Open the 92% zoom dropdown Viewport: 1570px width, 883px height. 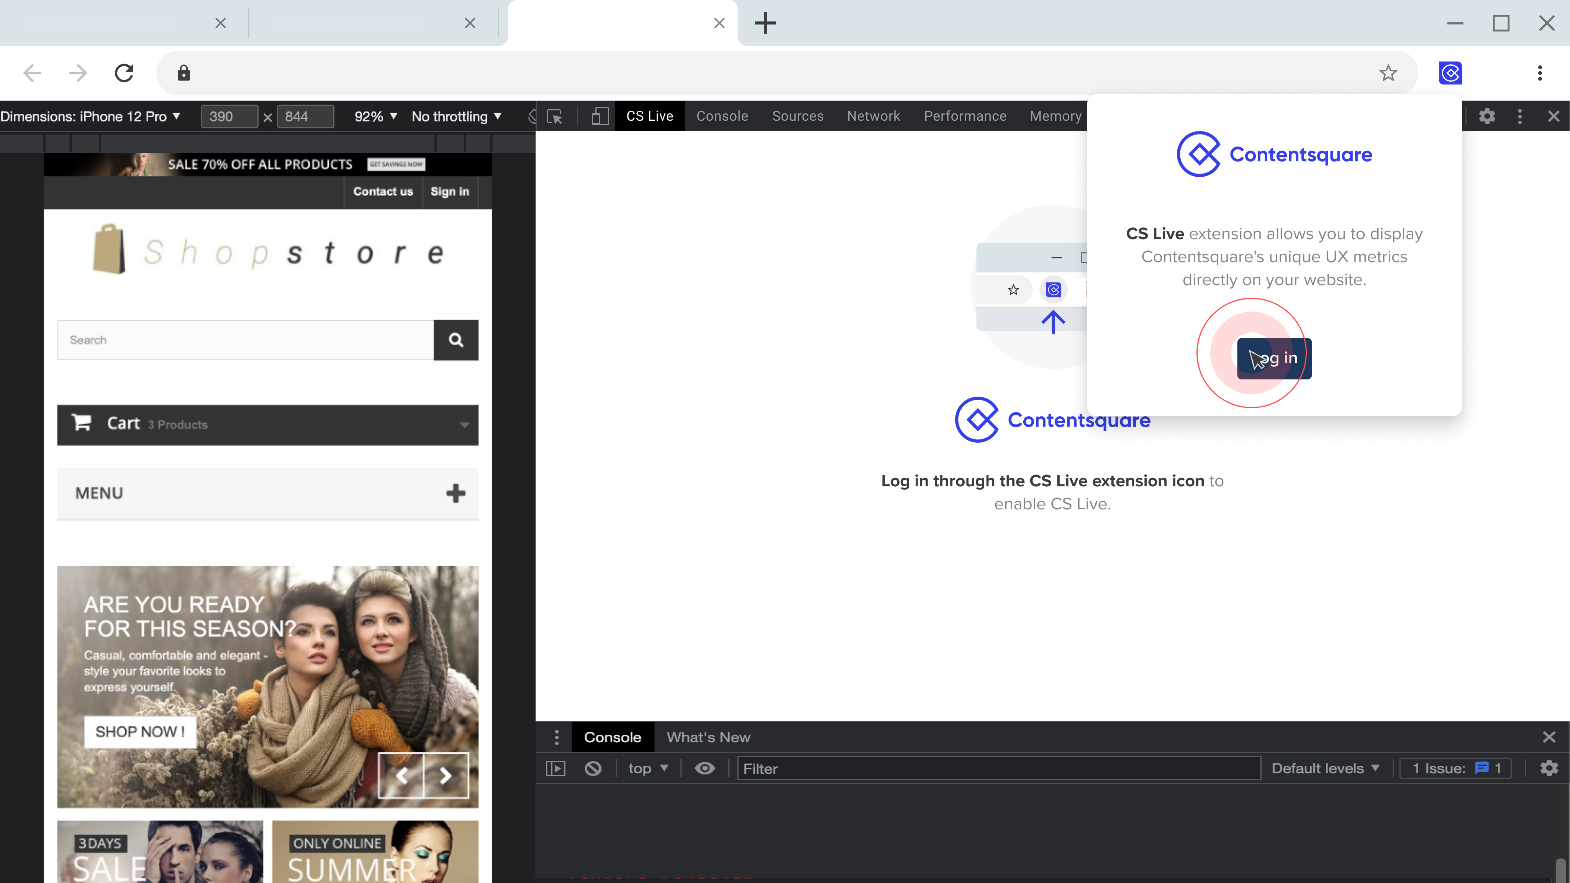375,117
